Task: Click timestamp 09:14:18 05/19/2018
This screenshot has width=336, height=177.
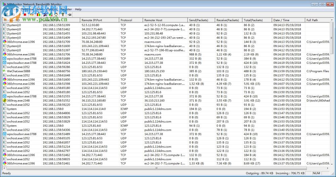Action: click(287, 54)
